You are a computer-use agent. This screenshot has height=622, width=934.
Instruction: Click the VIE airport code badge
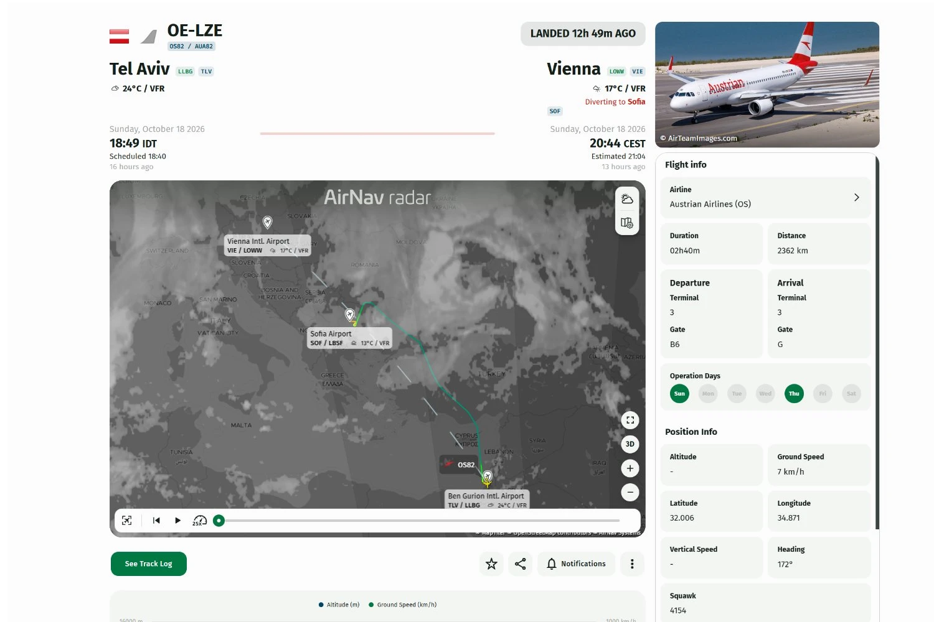point(638,72)
